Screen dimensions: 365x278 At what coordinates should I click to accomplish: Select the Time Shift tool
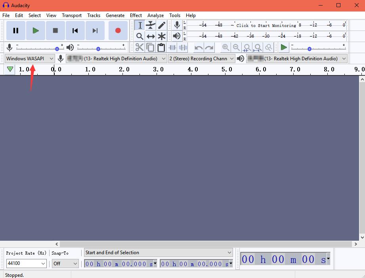(151, 36)
